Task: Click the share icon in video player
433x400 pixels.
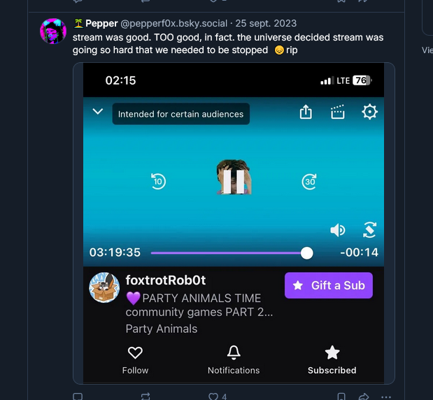Action: click(306, 112)
